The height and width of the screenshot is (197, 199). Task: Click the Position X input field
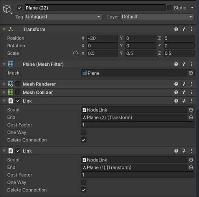click(x=102, y=38)
